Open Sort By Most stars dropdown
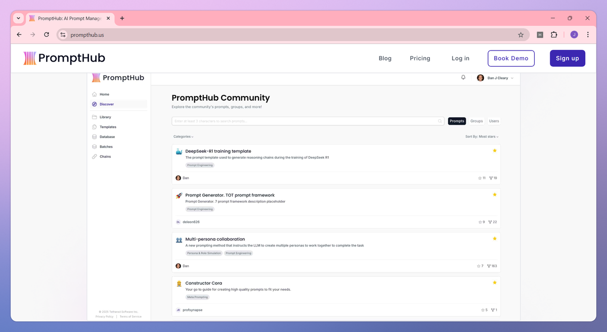607x332 pixels. (x=482, y=136)
